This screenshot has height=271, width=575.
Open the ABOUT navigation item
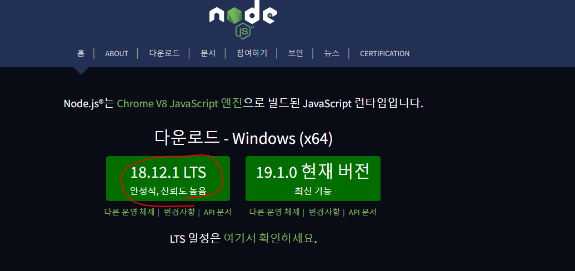pos(117,53)
